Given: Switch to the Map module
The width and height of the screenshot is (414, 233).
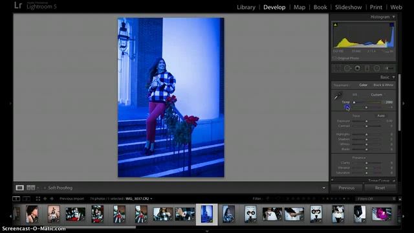Looking at the screenshot, I should point(300,7).
